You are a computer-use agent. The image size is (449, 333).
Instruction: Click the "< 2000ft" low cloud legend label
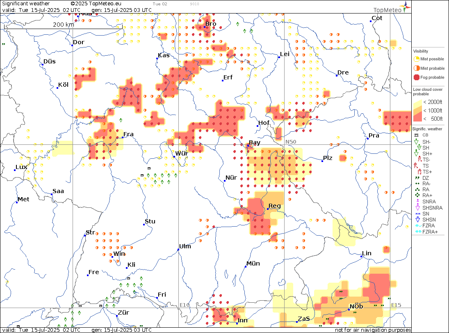(433, 102)
